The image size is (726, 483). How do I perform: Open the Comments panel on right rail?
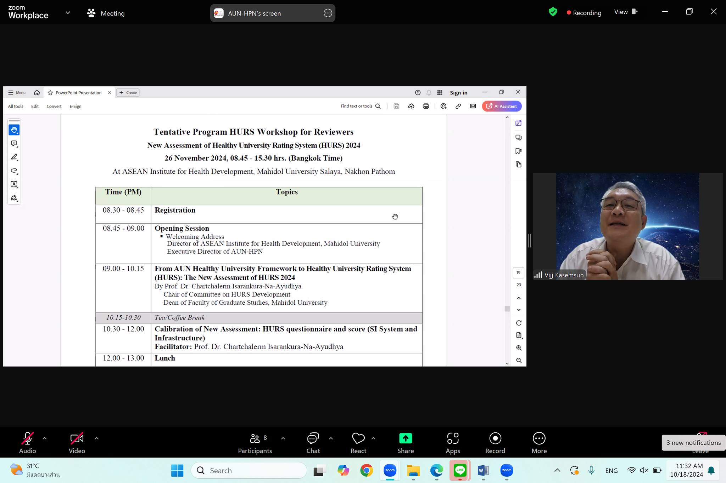click(x=519, y=137)
